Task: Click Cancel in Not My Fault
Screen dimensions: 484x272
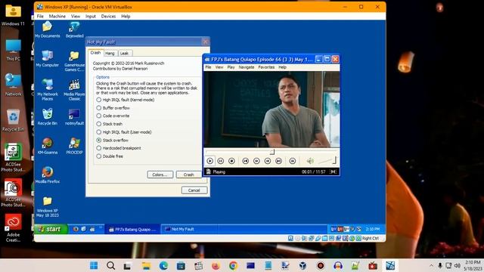Action: point(194,190)
